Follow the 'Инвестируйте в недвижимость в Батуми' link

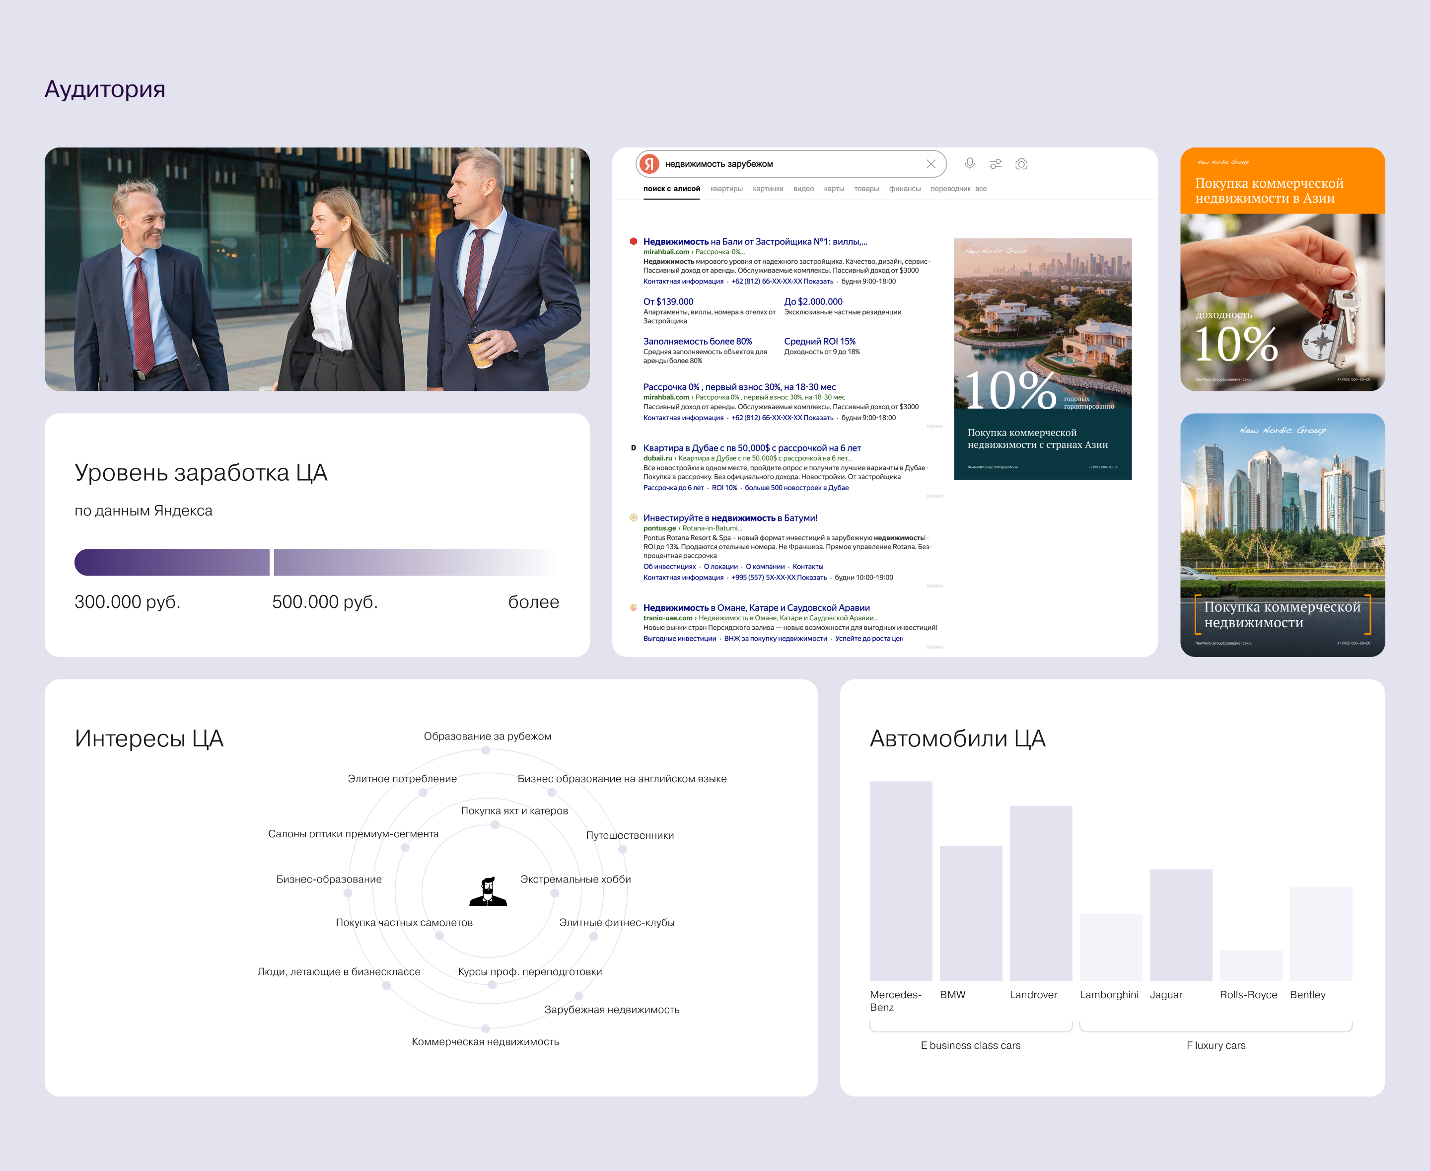click(x=730, y=518)
